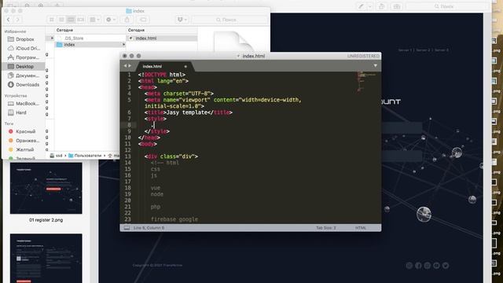
Task: Switch Finder to cover flow view
Action: point(80,20)
